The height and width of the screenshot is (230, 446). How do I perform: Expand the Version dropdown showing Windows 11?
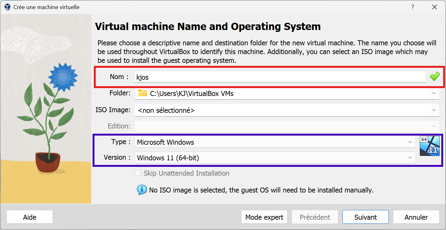275,158
